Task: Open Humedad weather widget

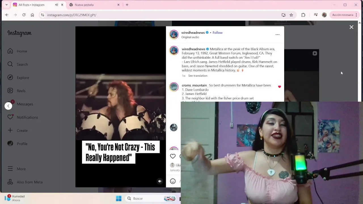Action: [15, 198]
